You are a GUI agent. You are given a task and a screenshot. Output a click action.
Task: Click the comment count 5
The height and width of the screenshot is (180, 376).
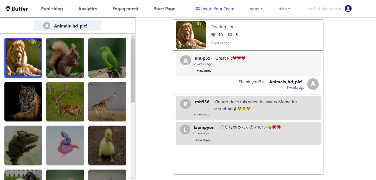(x=237, y=35)
